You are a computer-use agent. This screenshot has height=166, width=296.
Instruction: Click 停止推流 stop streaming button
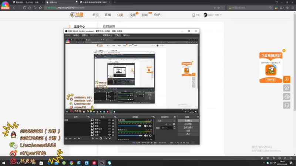(x=188, y=121)
